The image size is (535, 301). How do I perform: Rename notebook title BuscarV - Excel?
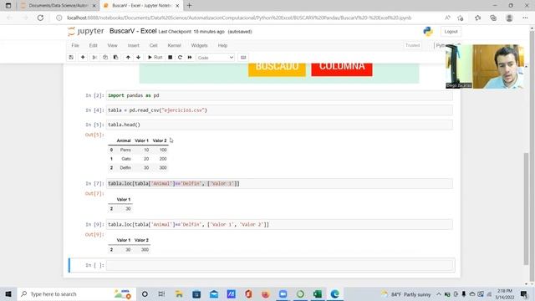pyautogui.click(x=133, y=31)
